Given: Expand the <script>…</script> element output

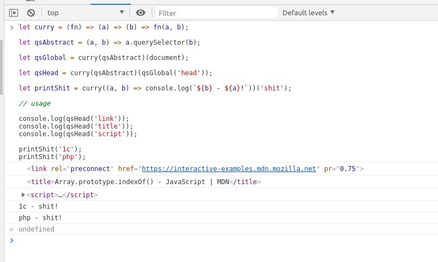Looking at the screenshot, I should pyautogui.click(x=23, y=194).
